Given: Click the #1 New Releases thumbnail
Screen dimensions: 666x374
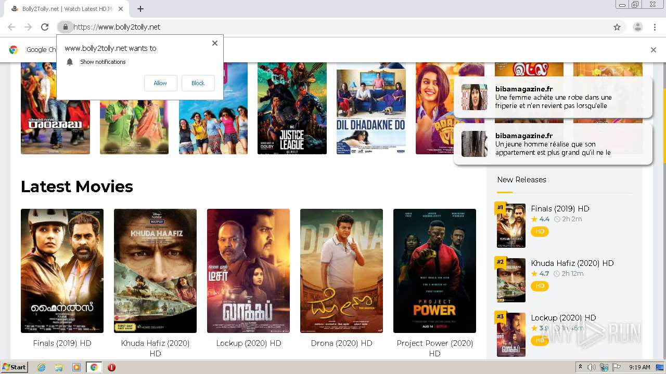Looking at the screenshot, I should pyautogui.click(x=511, y=225).
